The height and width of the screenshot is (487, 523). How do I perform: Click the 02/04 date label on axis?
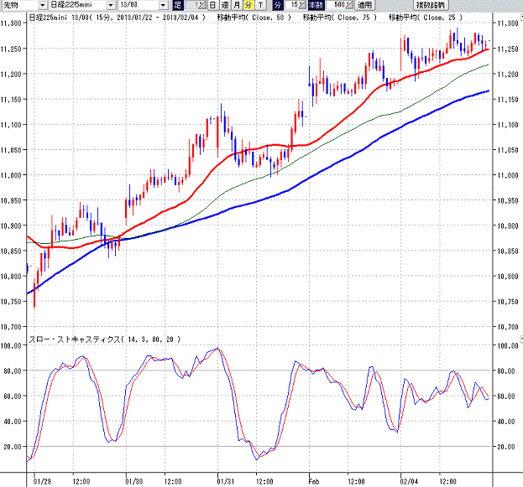[409, 481]
